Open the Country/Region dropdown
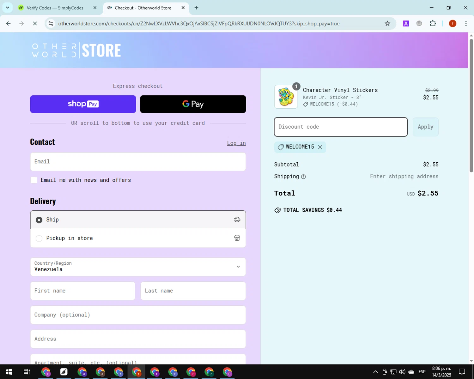Image resolution: width=474 pixels, height=379 pixels. coord(138,267)
